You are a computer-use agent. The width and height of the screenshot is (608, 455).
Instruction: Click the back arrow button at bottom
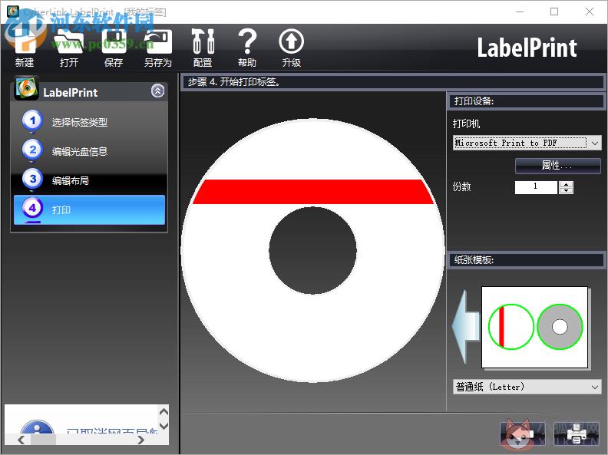point(523,434)
